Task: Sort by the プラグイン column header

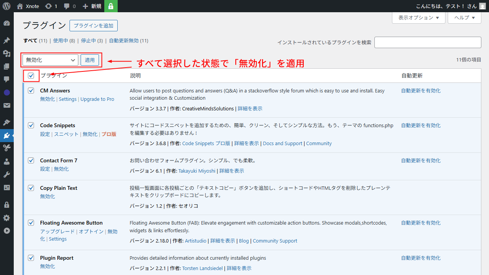Action: click(54, 76)
